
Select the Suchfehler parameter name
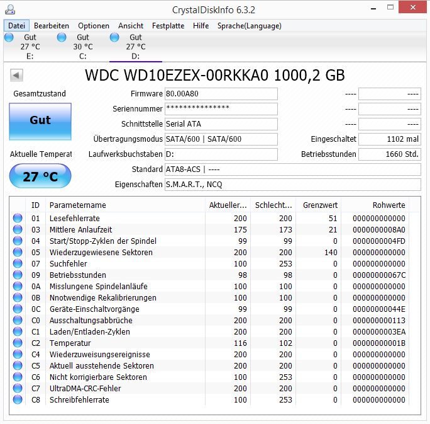(x=69, y=264)
